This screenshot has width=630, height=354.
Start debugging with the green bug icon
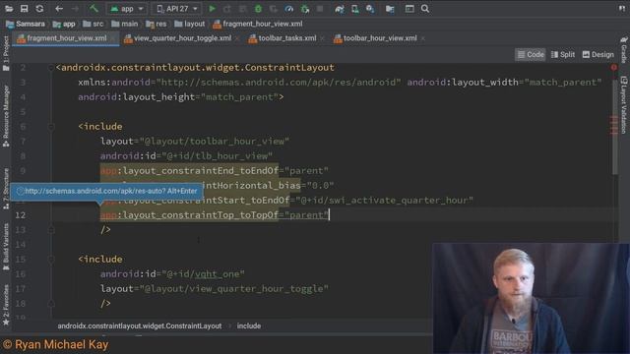[x=258, y=9]
